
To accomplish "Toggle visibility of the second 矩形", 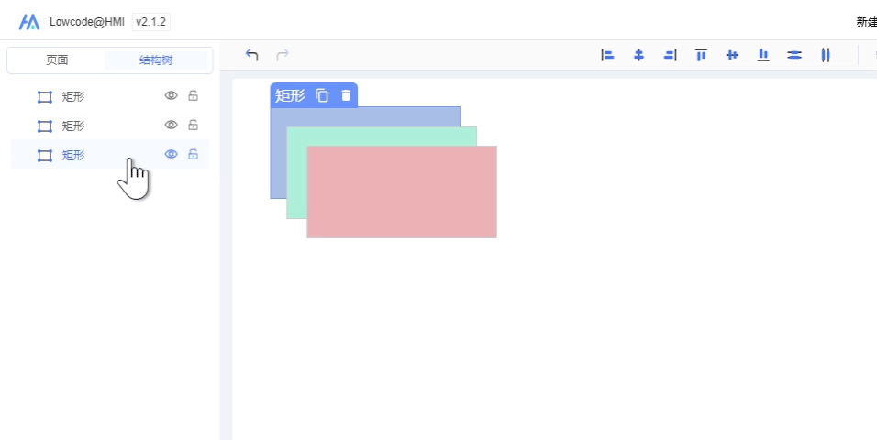I will click(171, 125).
